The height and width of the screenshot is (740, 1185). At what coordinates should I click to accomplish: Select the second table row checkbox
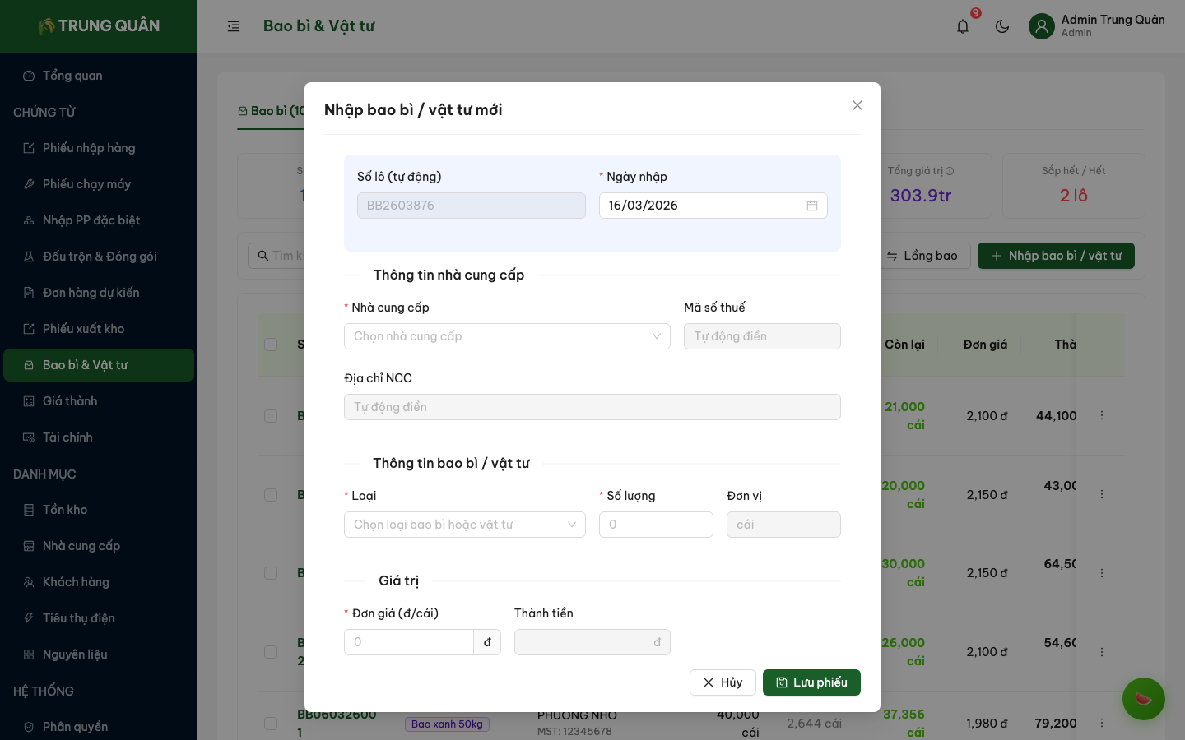(271, 495)
